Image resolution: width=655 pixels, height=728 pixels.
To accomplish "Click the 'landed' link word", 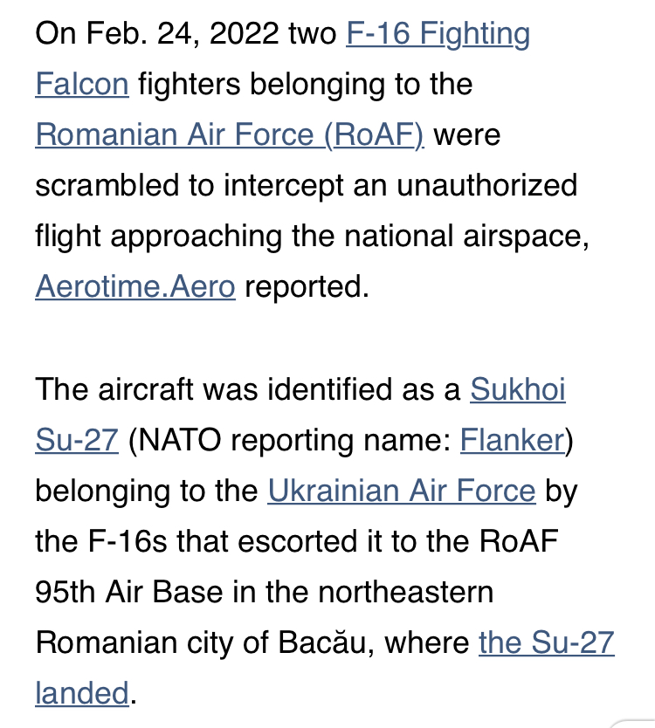I will 82,693.
